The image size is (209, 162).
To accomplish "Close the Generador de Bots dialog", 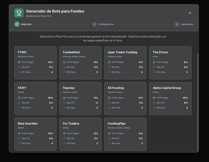I will click(190, 13).
